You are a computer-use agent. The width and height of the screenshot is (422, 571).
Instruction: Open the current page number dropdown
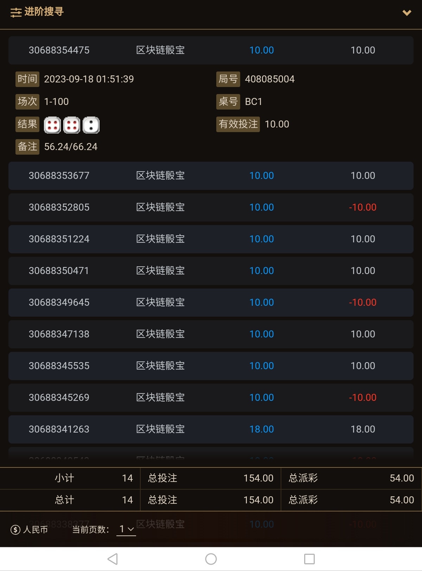(126, 529)
